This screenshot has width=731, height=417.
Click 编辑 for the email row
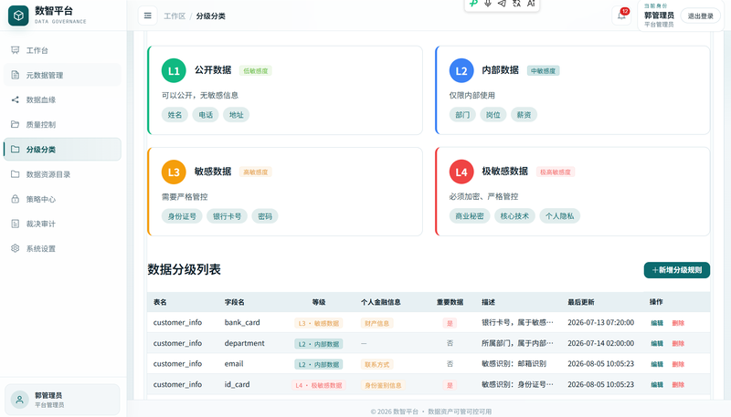coord(657,364)
